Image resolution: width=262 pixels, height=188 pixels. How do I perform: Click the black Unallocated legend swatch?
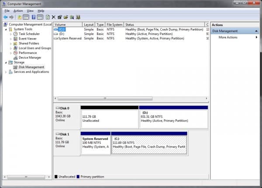pos(56,177)
